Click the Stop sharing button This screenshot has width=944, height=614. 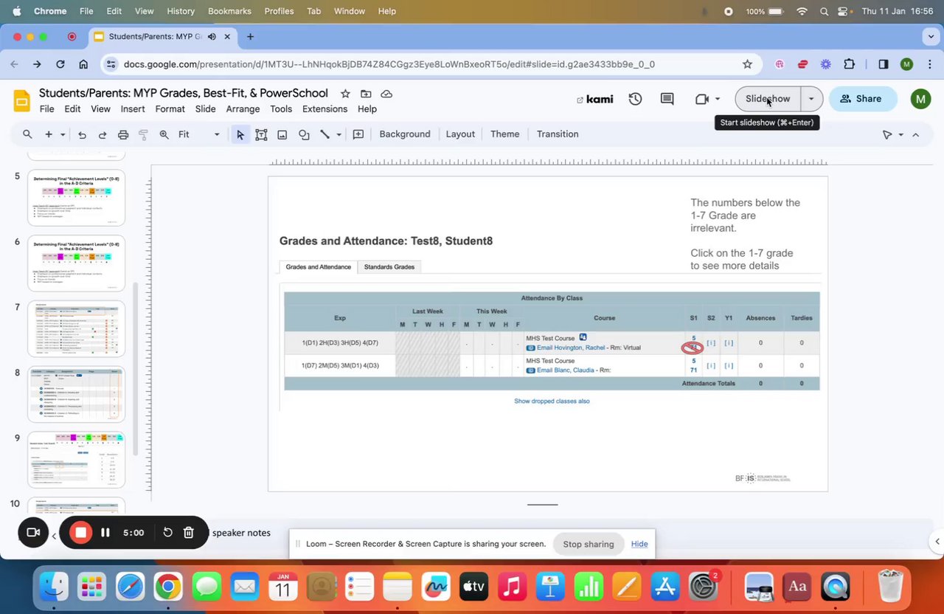(589, 544)
